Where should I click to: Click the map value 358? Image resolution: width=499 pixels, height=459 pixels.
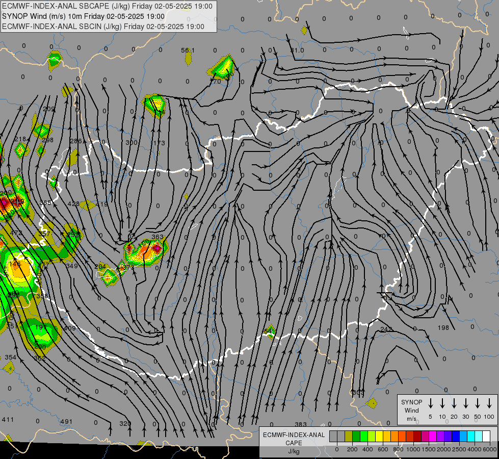click(x=42, y=296)
